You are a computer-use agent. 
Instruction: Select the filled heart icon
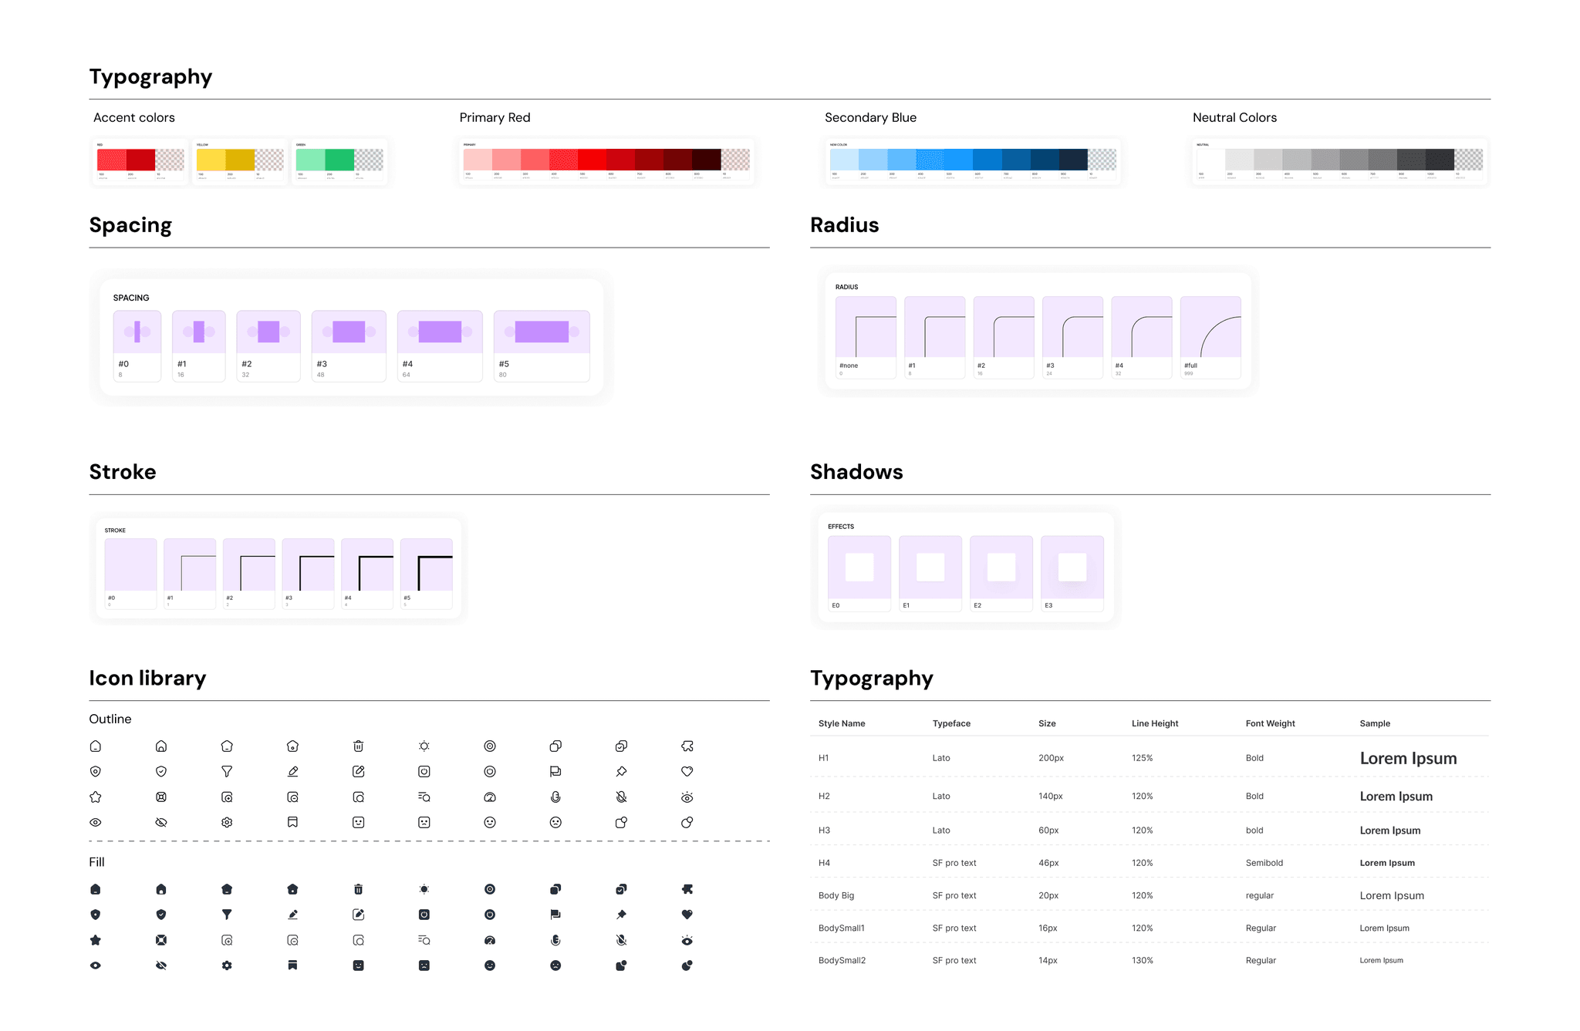[x=687, y=915]
